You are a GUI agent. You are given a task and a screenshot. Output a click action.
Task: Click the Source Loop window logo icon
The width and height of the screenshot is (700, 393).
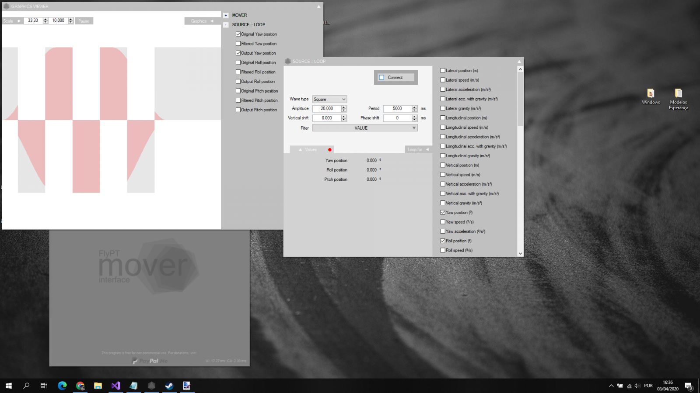point(288,61)
